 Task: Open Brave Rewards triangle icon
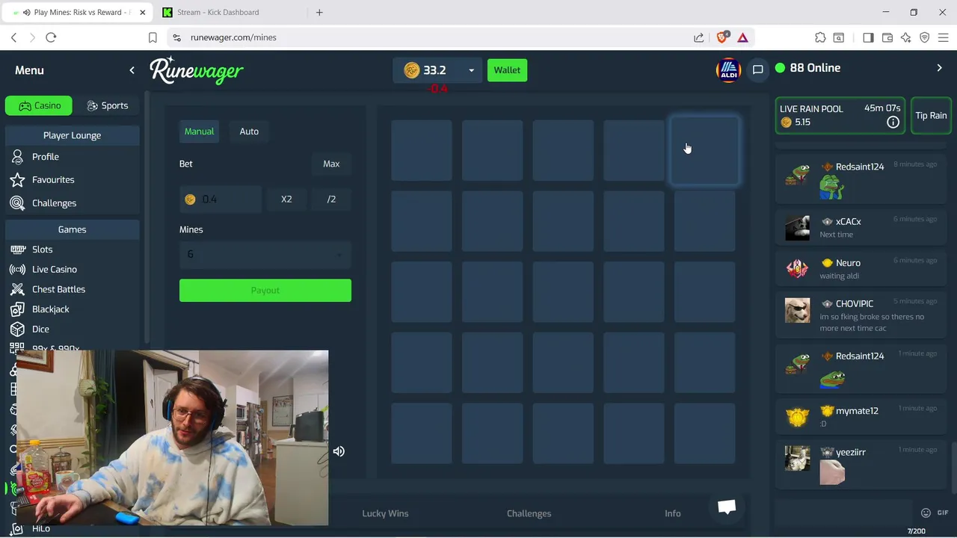[742, 37]
